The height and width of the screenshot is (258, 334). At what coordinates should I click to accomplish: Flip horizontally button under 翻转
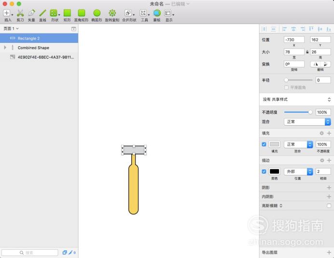(316, 64)
